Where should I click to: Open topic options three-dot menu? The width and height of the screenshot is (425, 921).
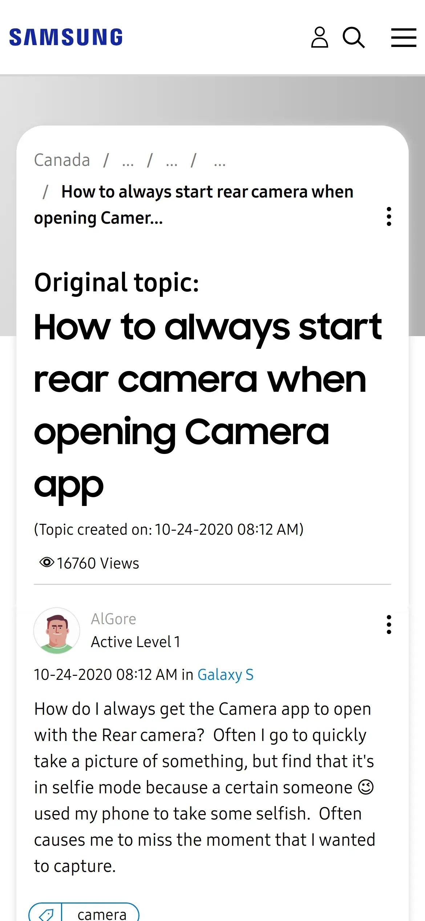(x=389, y=216)
